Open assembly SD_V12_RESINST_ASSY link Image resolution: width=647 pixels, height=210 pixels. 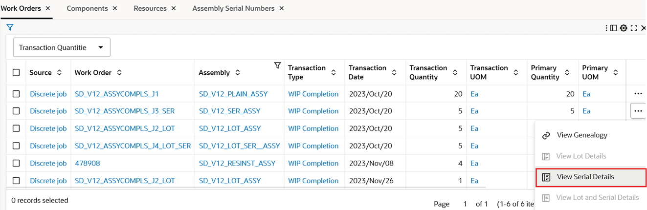click(x=237, y=163)
